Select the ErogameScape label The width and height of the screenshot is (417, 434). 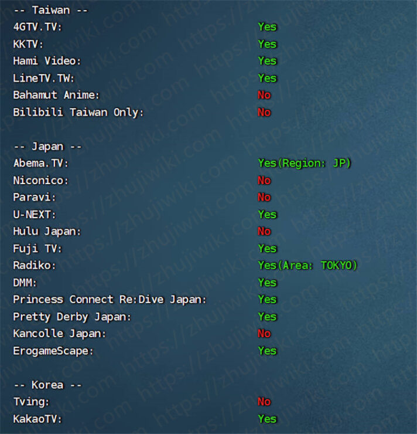click(54, 351)
